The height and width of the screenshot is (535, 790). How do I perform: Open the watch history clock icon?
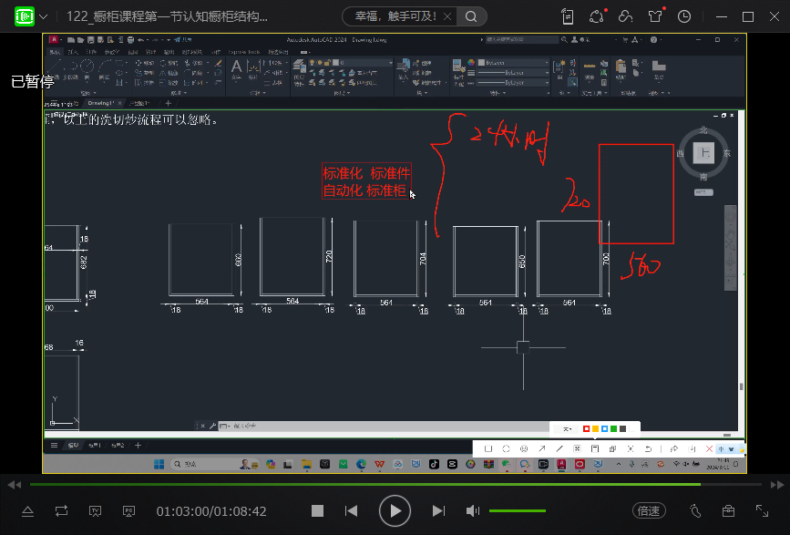[684, 16]
